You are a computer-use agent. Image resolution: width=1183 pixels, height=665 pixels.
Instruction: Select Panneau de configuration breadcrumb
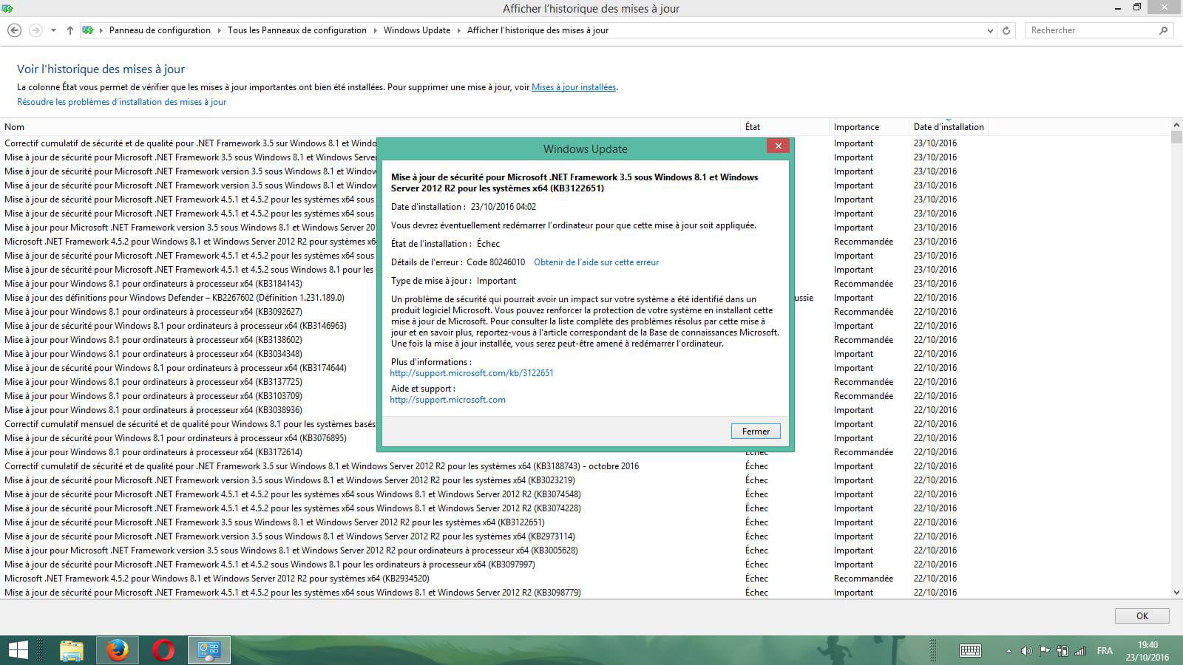[160, 30]
